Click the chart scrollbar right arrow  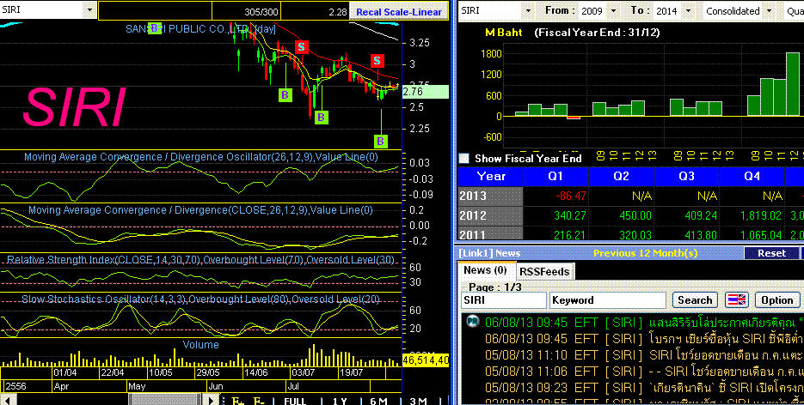click(x=212, y=400)
